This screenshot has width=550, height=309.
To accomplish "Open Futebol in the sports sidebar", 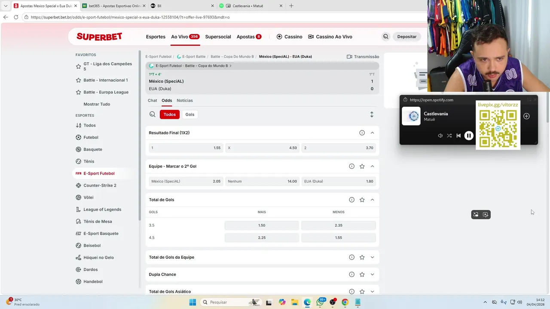I will tap(91, 137).
